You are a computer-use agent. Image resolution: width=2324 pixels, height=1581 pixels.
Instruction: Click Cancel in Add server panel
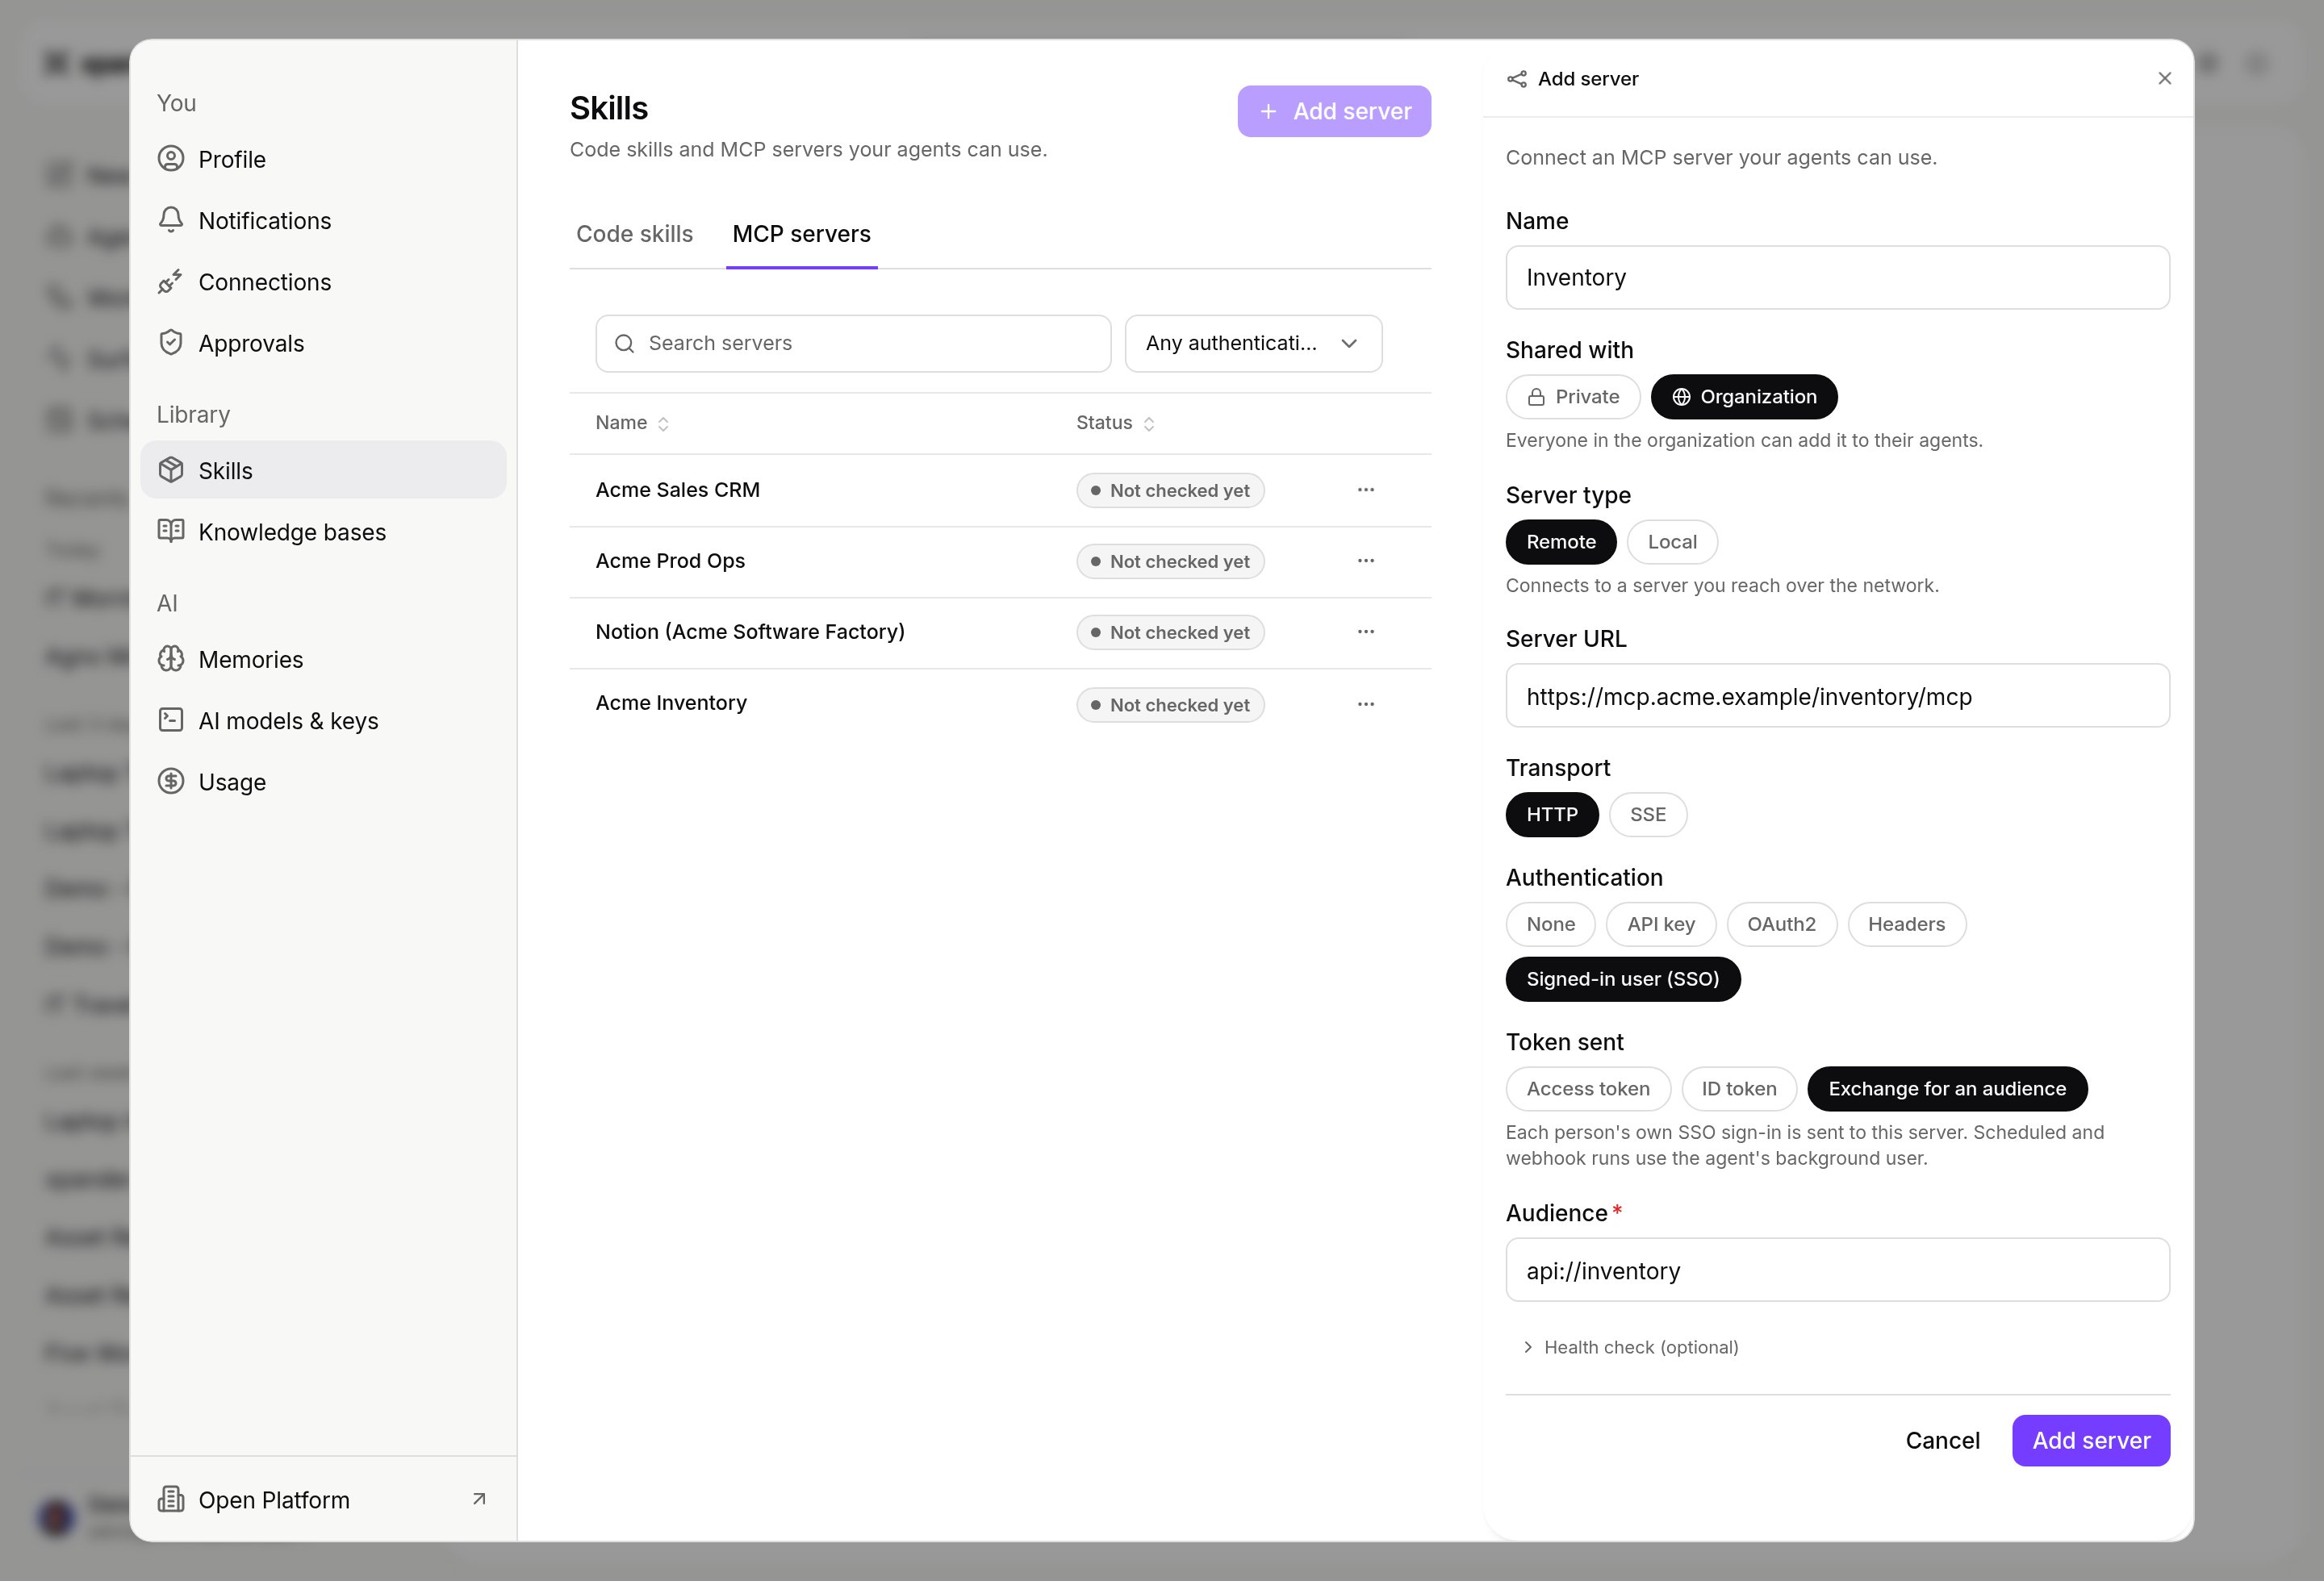pos(1942,1440)
